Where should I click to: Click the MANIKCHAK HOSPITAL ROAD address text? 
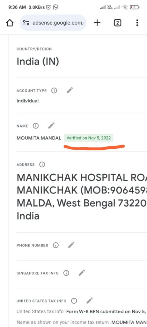tap(82, 178)
